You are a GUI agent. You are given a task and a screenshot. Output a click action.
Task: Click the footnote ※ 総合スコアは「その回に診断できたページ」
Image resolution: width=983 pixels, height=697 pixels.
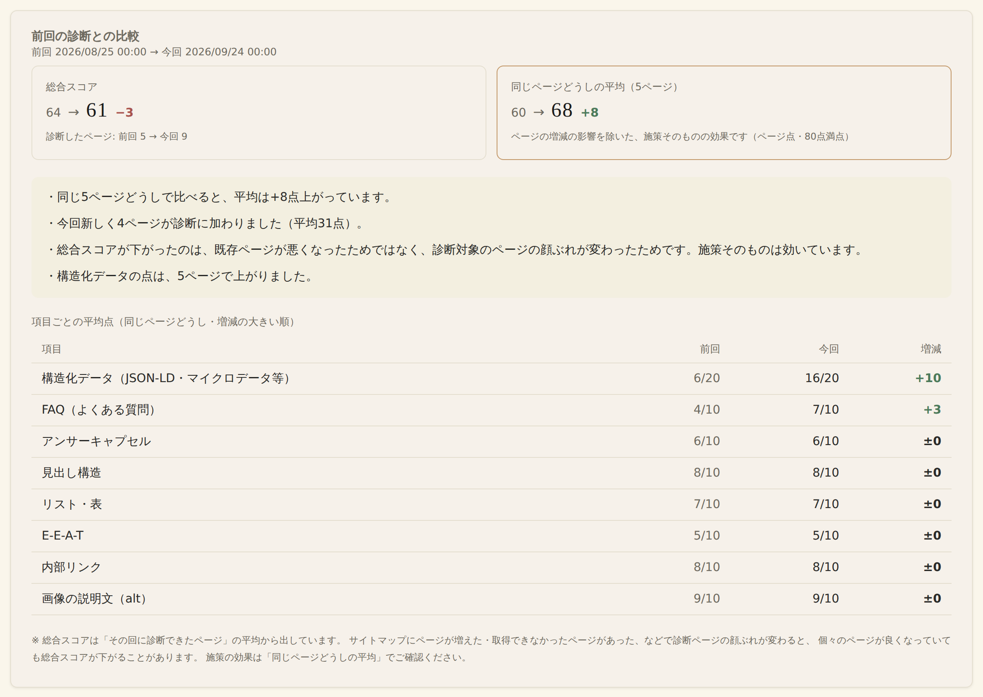tap(491, 649)
